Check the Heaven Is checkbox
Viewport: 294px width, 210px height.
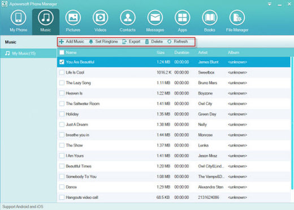pos(62,93)
